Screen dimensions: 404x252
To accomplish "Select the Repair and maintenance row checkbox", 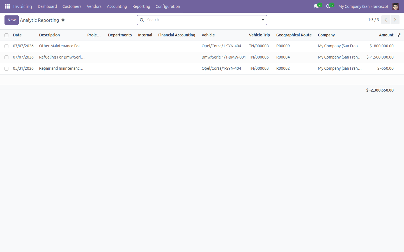I will [x=6, y=69].
